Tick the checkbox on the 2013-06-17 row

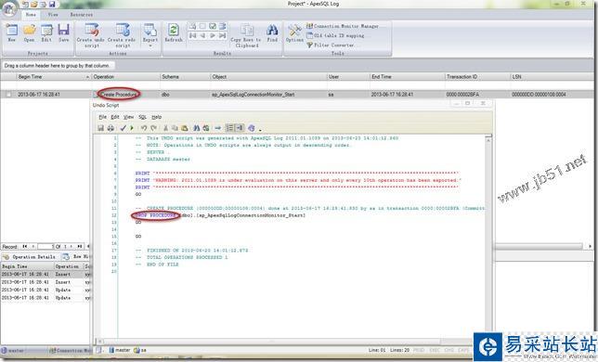(x=8, y=94)
